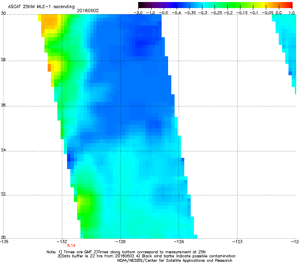Click the longitude axis label "-135"
Screen dimensions: 299x263
[4, 242]
